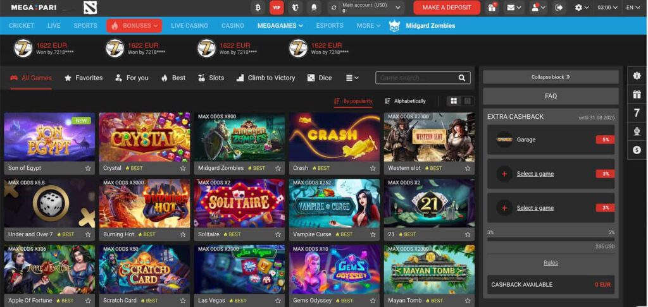Screen dimensions: 648x307
Task: Expand the settings gear dropdown
Action: pos(582,8)
